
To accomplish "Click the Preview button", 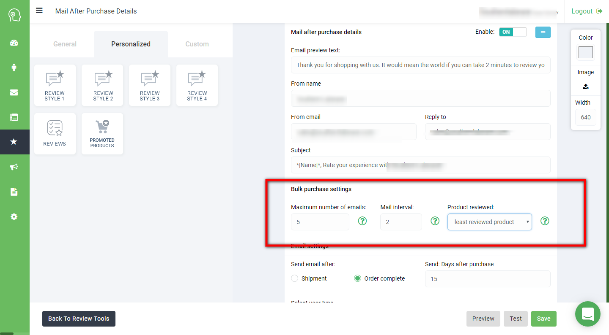I will pos(483,319).
